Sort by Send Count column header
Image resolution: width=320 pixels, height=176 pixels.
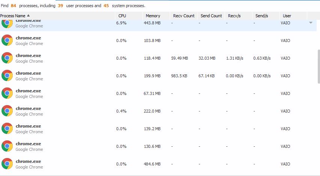click(211, 16)
